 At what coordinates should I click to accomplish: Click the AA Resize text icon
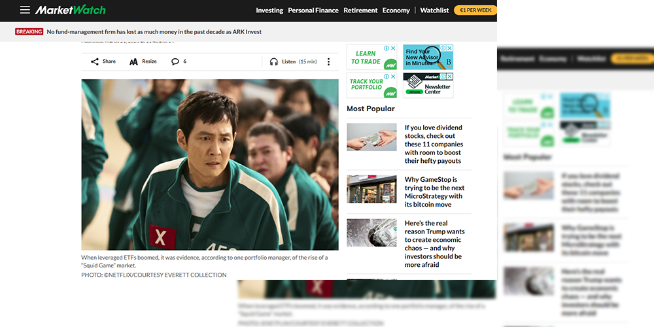(133, 61)
